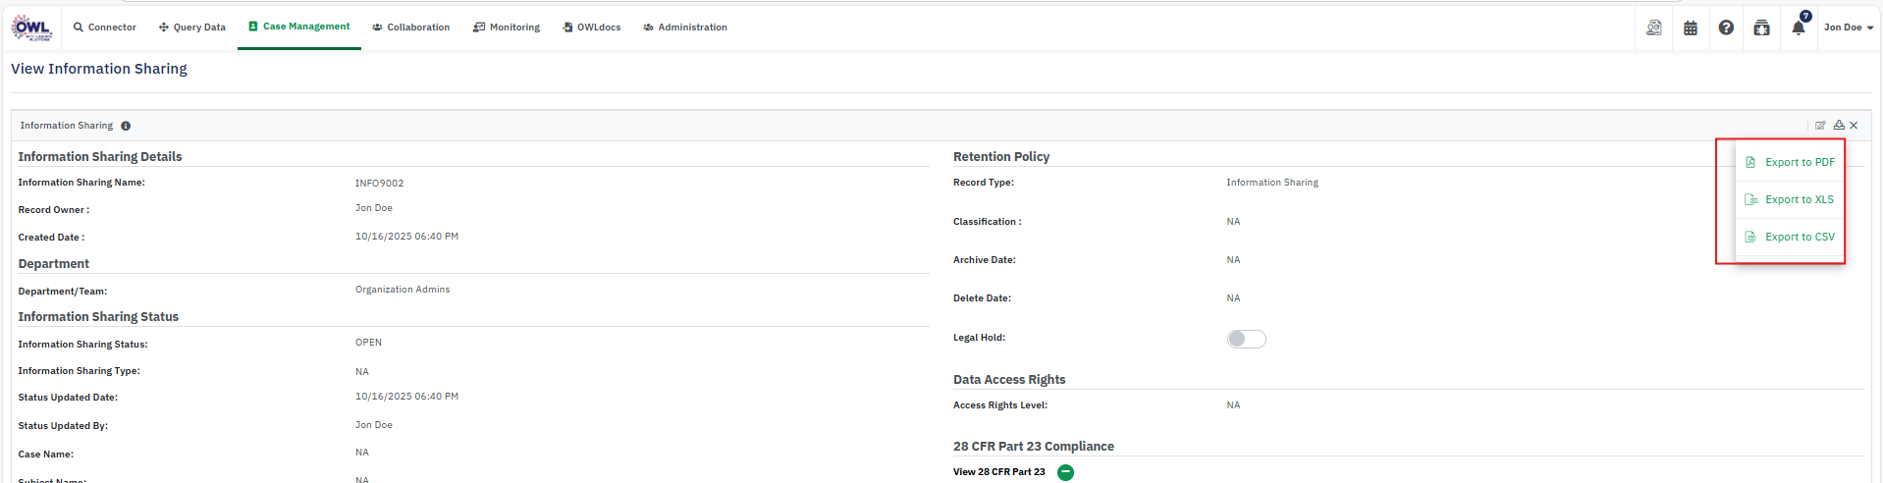Close the Information Sharing panel
The height and width of the screenshot is (483, 1883).
tap(1854, 126)
